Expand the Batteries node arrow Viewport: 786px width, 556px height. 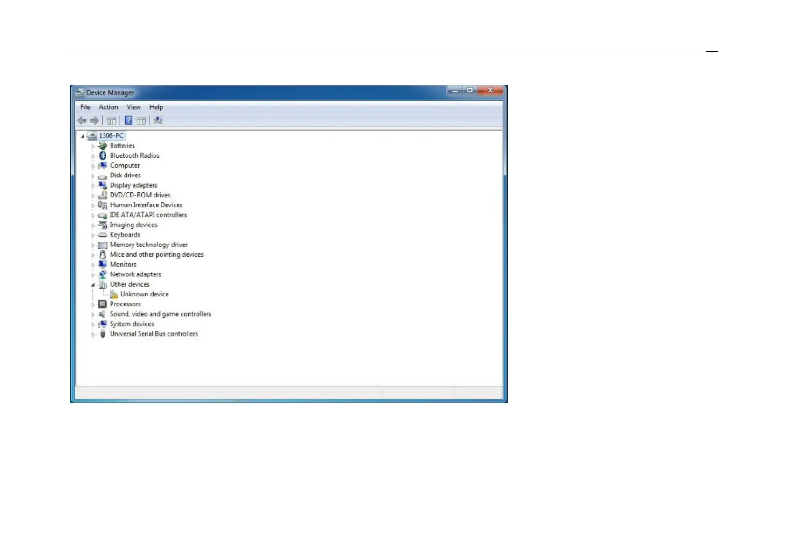pyautogui.click(x=93, y=146)
